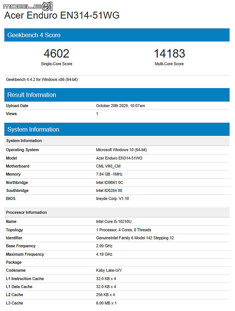Click the Intel ID9B61 0C value

click(110, 182)
